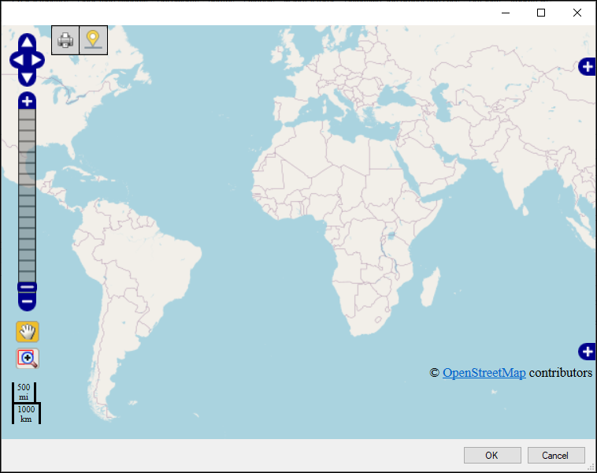Viewport: 597px width, 473px height.
Task: Select the place marker pin tool
Action: point(93,40)
